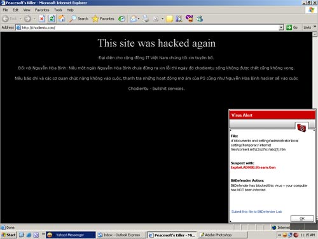Screen dimensions: 318x239
Task: Click the 'This site was hacked again' heading
Action: [156, 43]
